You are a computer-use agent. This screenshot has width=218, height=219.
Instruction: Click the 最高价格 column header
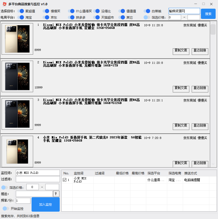[138, 173]
